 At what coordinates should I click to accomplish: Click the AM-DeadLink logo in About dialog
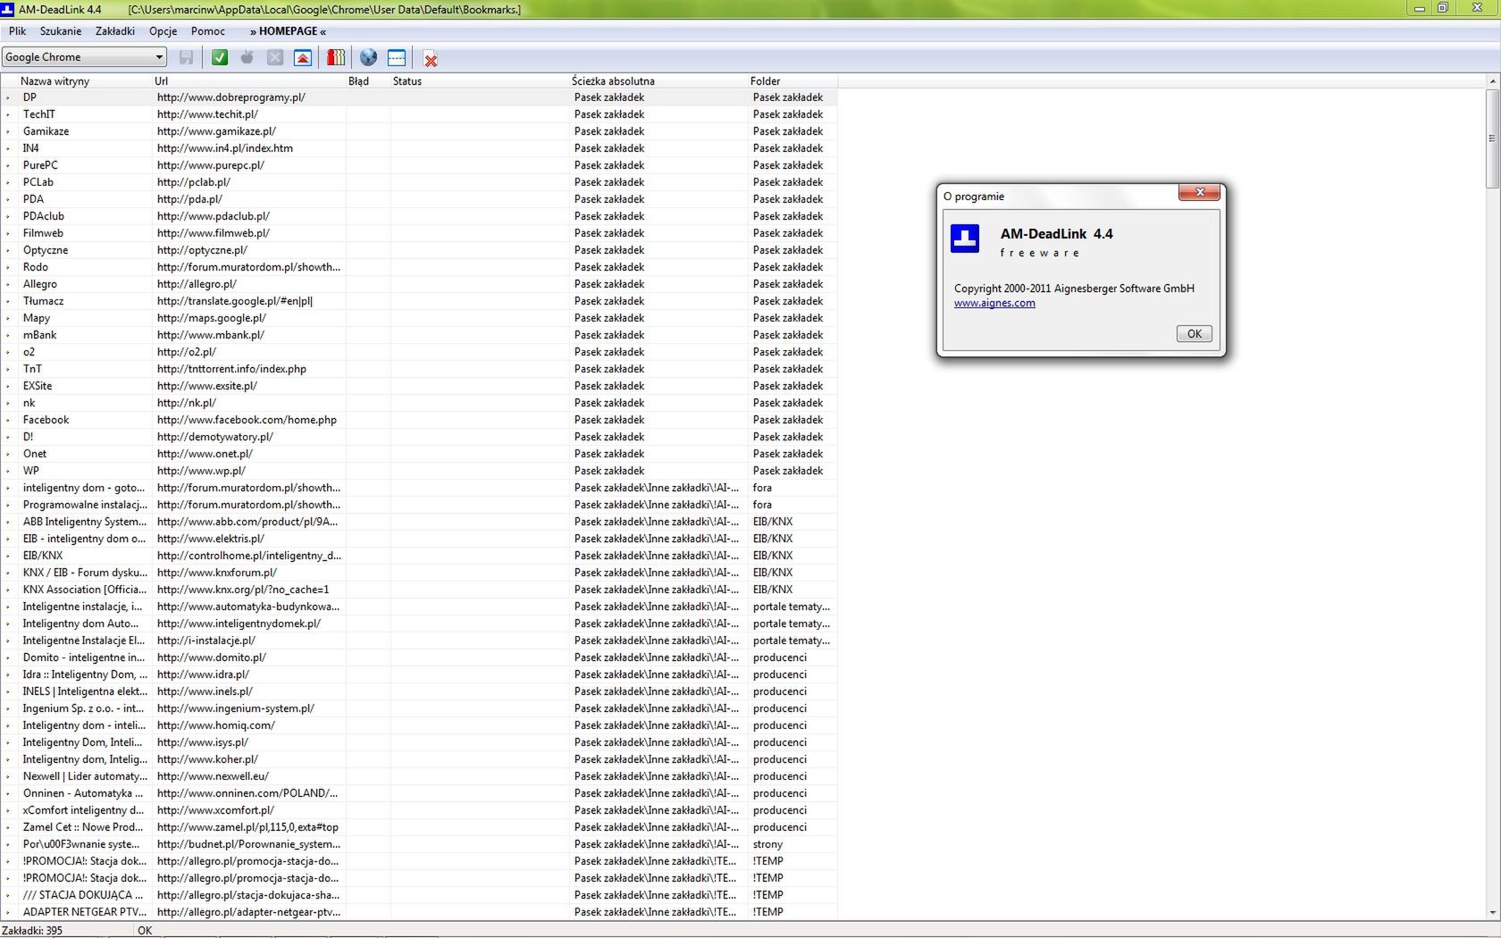click(x=965, y=239)
